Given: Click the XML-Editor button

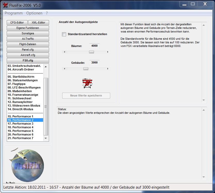Looking at the screenshot, I should click(38, 22).
